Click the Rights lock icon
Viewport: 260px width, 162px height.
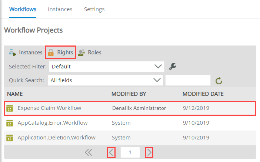[x=51, y=53]
